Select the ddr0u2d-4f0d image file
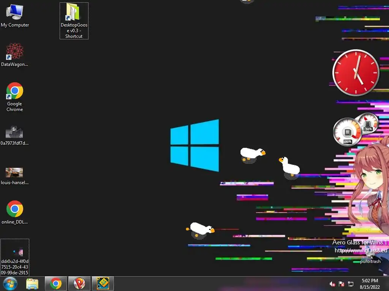Viewport: 389px width, 291px height. (15, 257)
